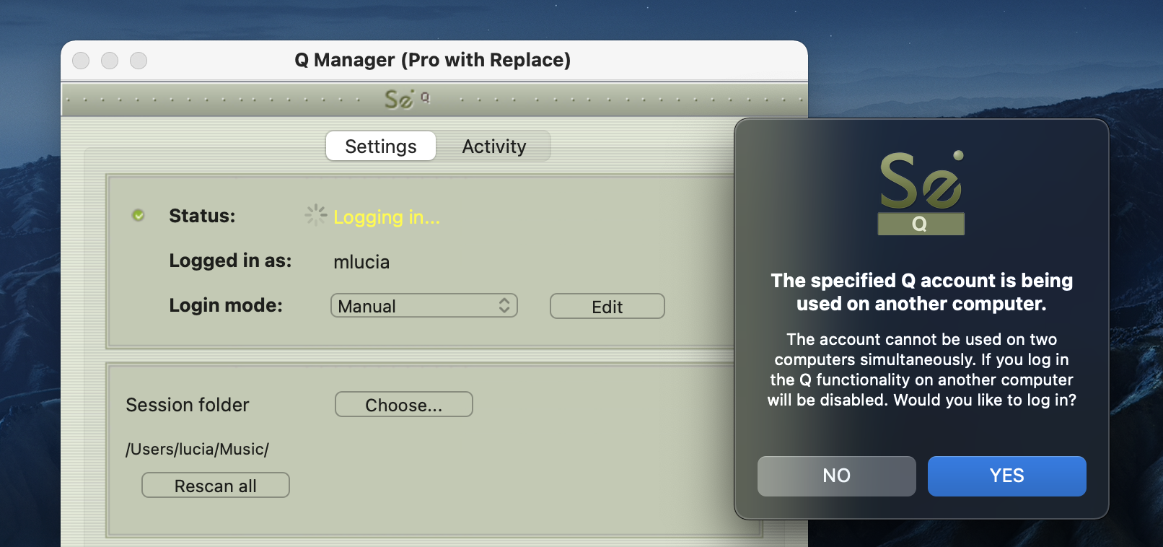Click the Rescan all button
The height and width of the screenshot is (547, 1163).
pyautogui.click(x=216, y=486)
